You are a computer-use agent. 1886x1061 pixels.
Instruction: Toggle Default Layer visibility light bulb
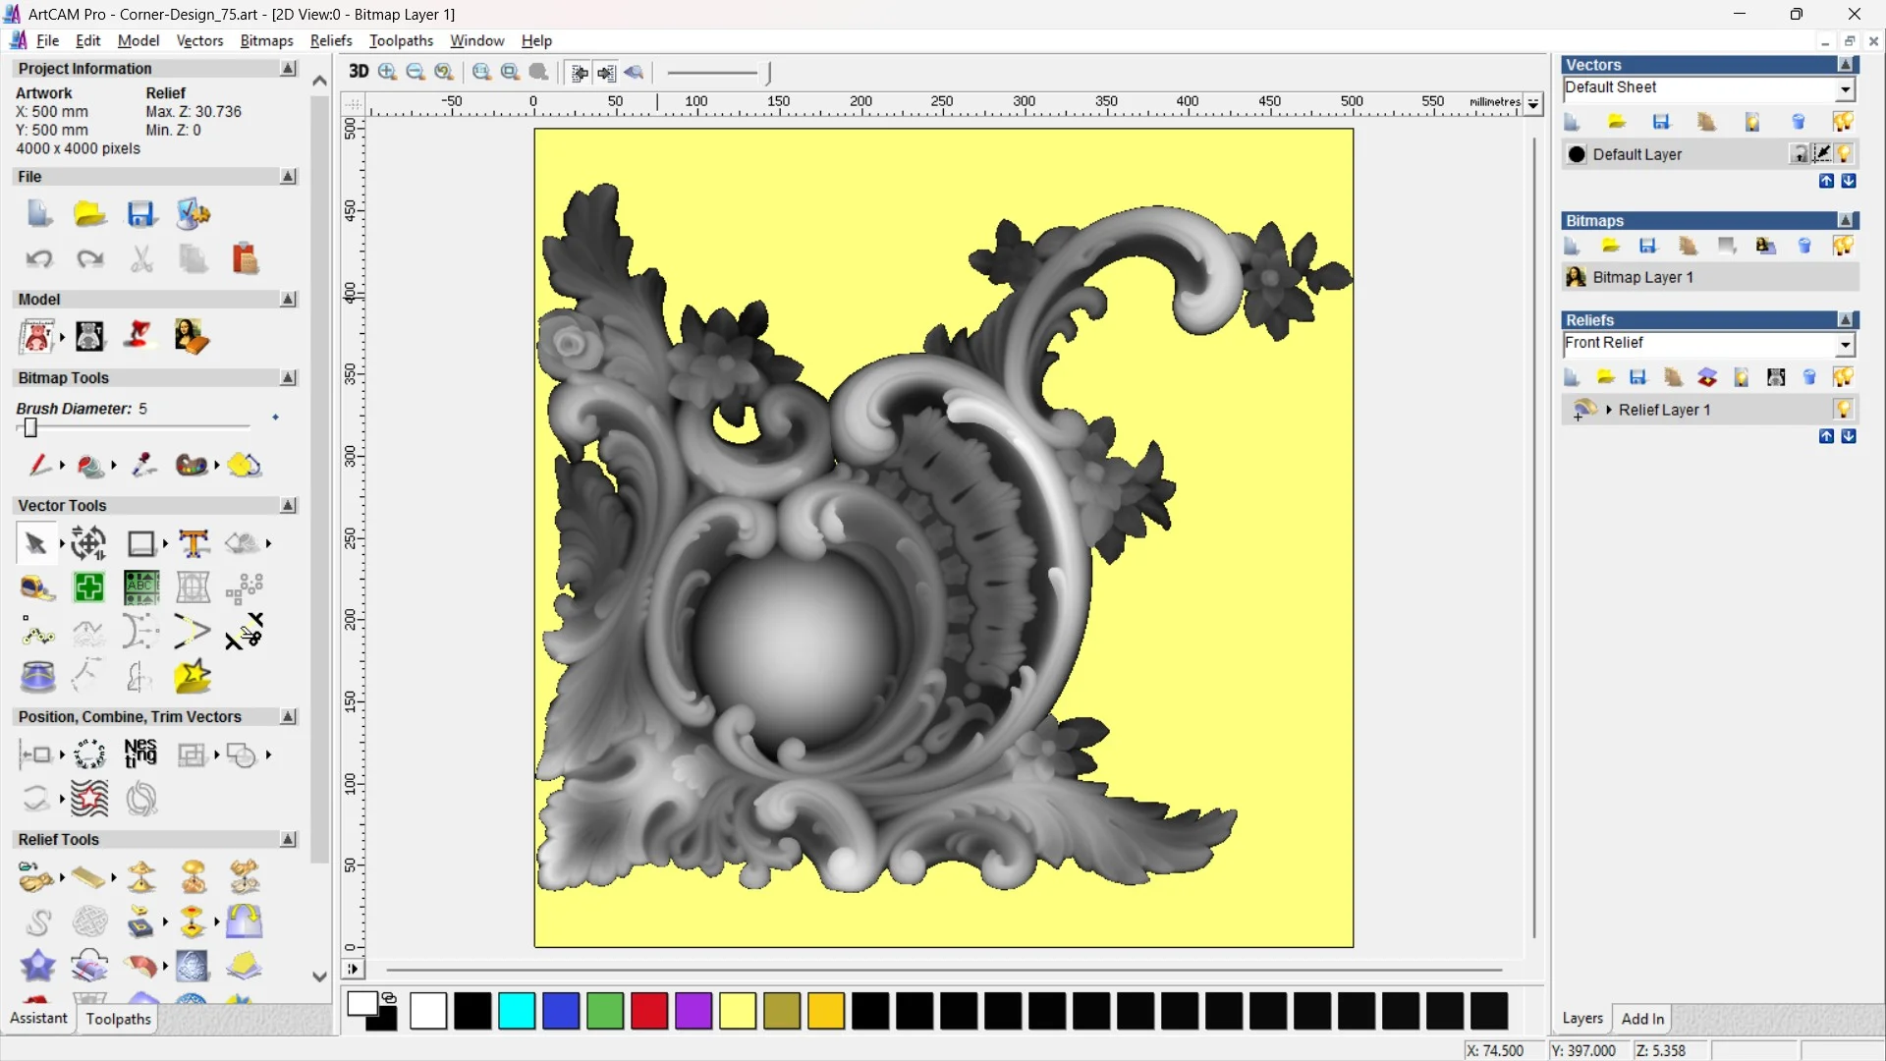(1844, 154)
